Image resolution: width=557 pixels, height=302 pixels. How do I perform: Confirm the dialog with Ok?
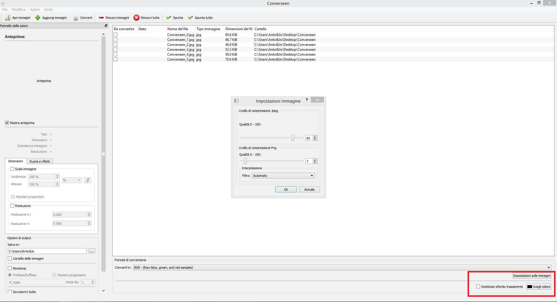[x=286, y=190]
